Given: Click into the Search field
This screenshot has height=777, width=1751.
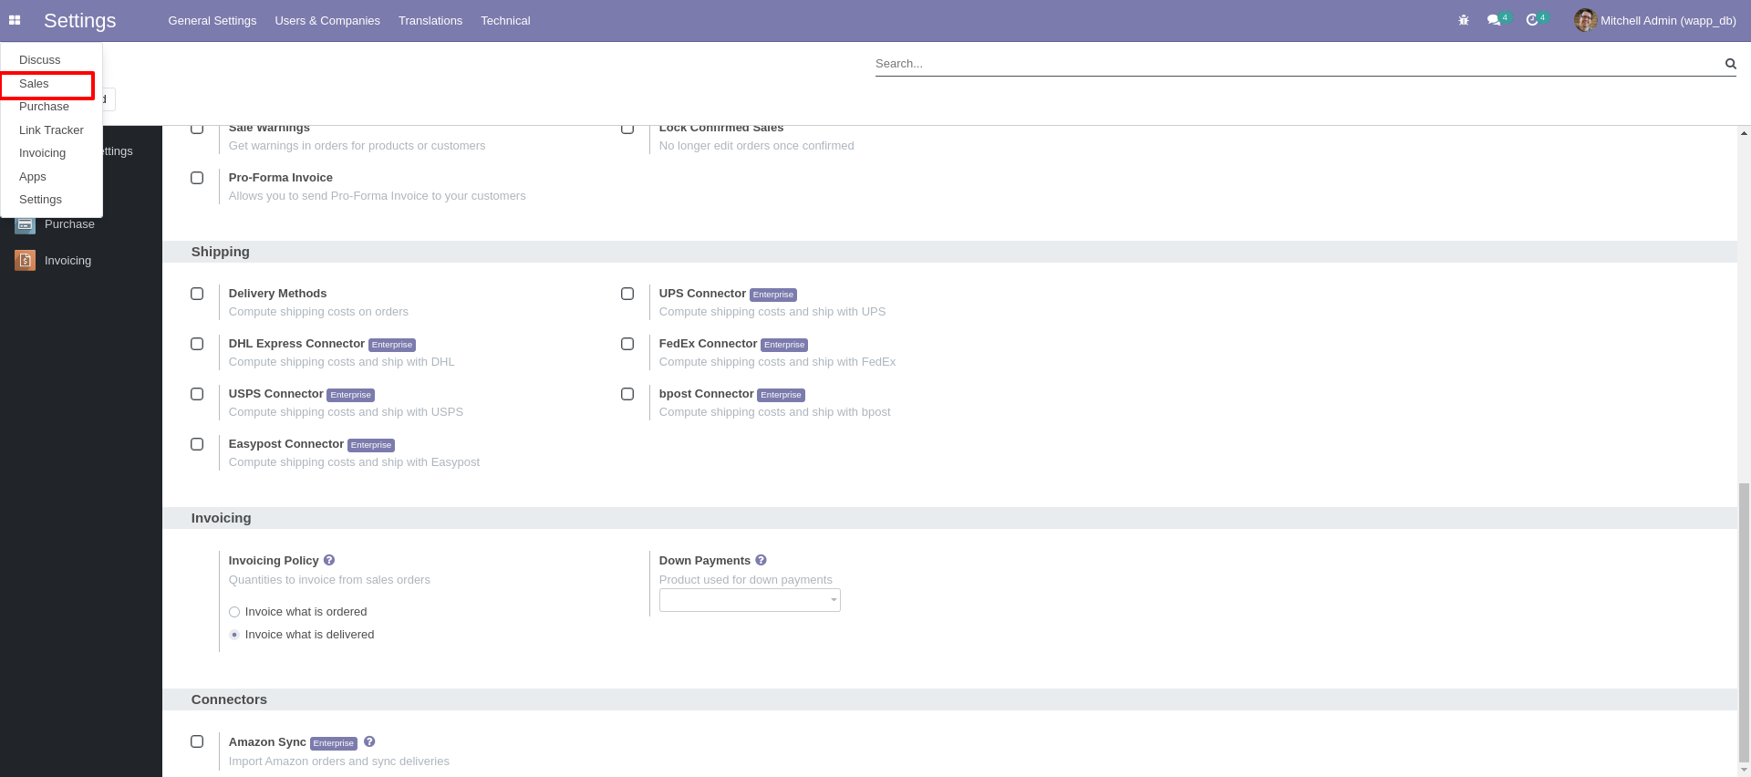Looking at the screenshot, I should click(1295, 64).
